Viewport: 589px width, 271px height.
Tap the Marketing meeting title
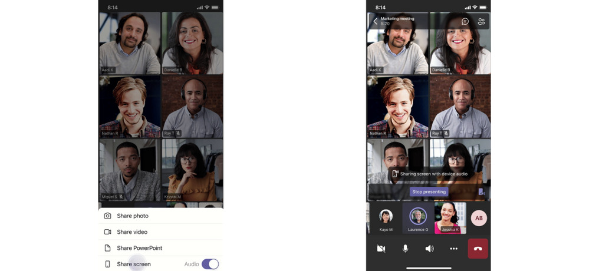(397, 19)
